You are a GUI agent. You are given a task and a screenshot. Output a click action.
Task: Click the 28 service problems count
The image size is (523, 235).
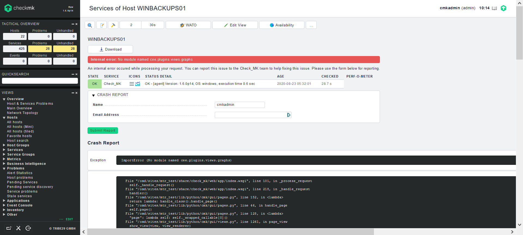(x=40, y=49)
